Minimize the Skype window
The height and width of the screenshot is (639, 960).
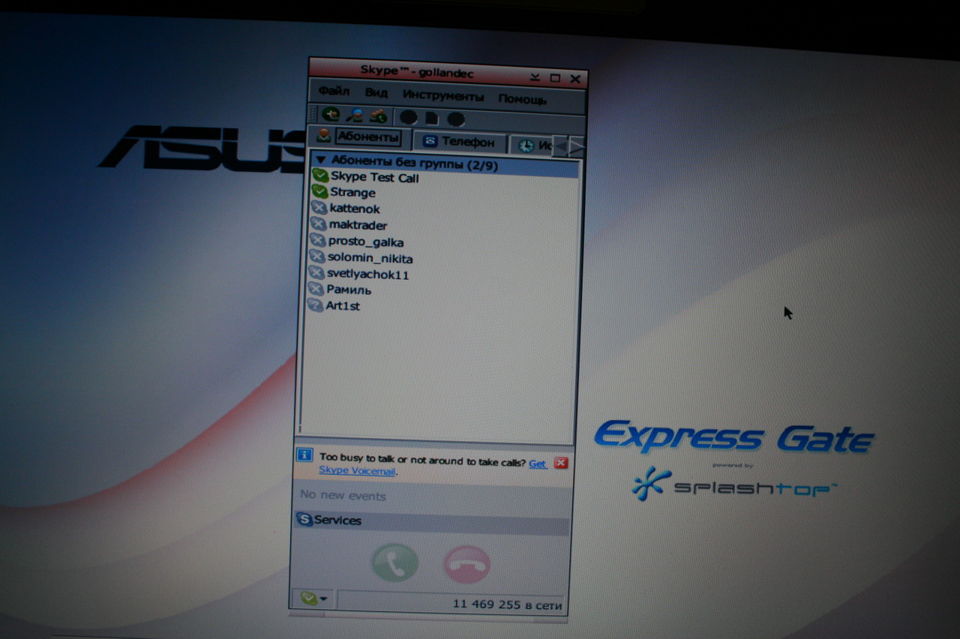click(x=535, y=77)
